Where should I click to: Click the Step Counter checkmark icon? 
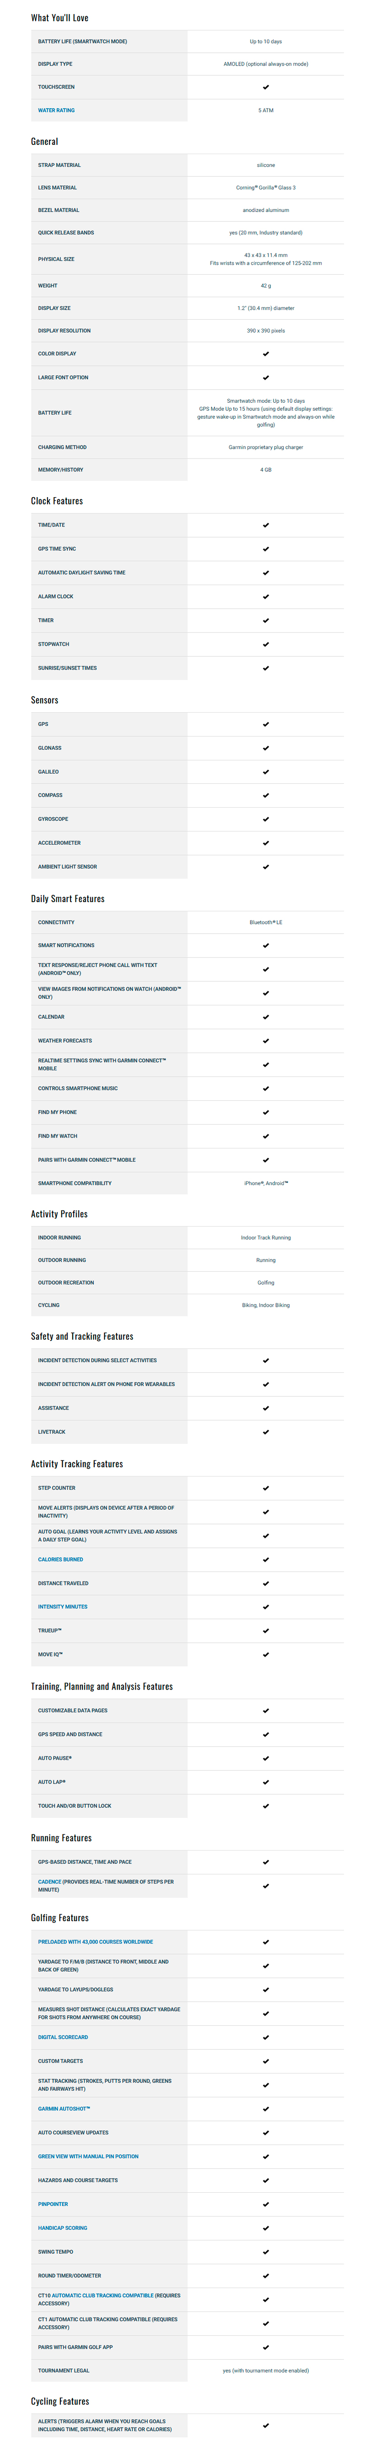pos(265,1488)
